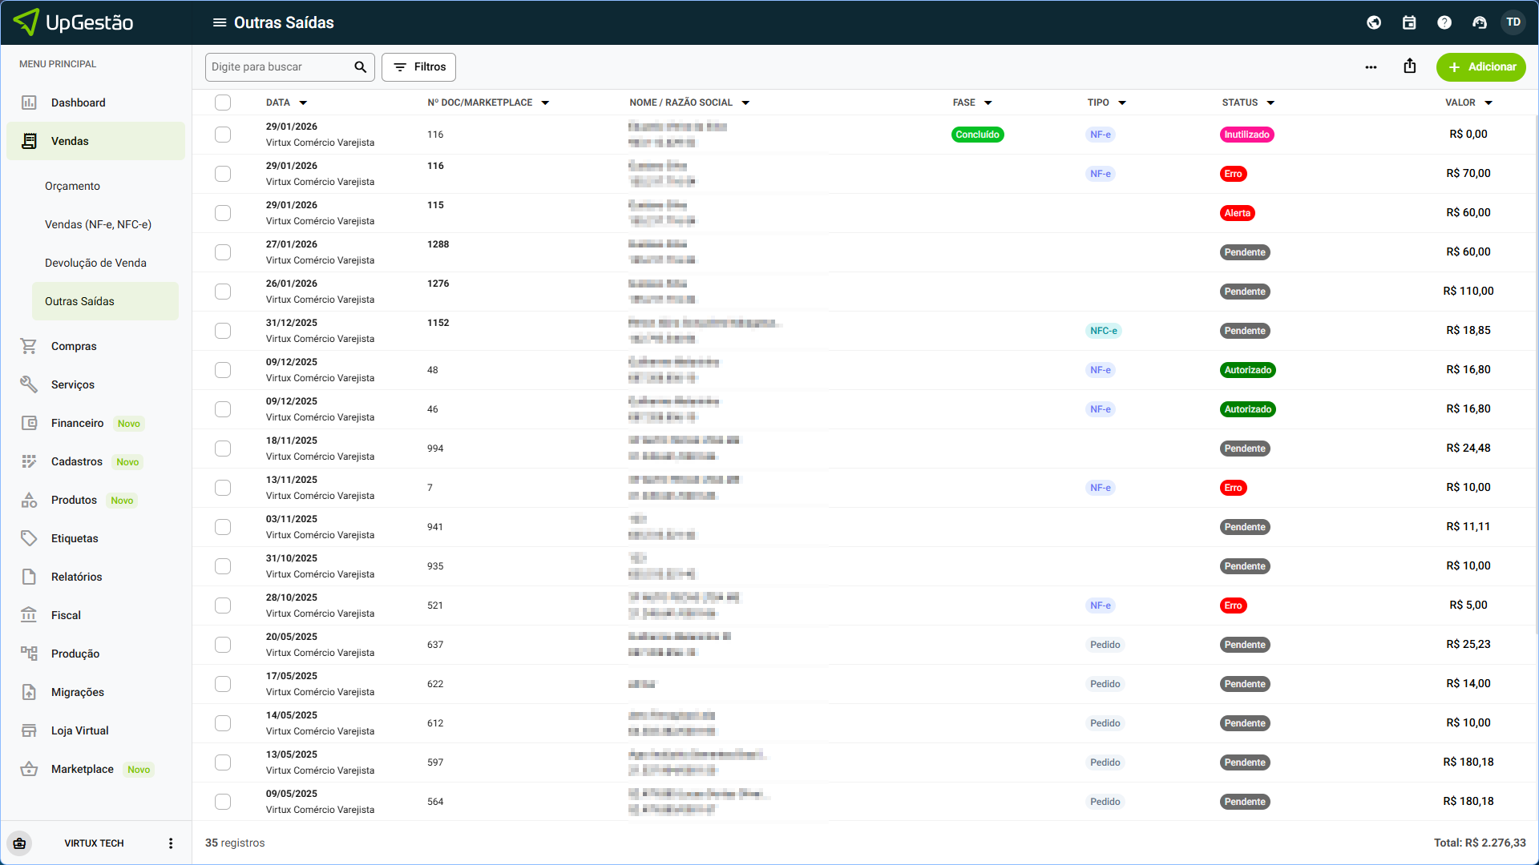Image resolution: width=1539 pixels, height=865 pixels.
Task: Open the STATUS column dropdown arrow
Action: (x=1270, y=103)
